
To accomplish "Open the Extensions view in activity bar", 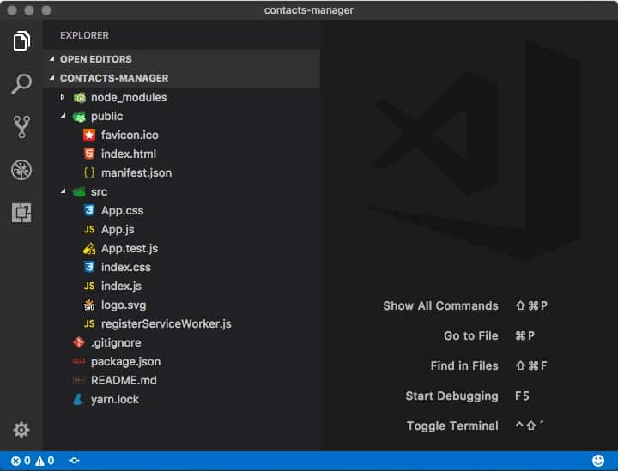I will (x=21, y=213).
